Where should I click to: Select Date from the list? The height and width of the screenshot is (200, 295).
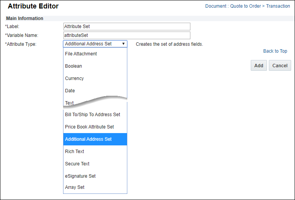click(x=95, y=91)
